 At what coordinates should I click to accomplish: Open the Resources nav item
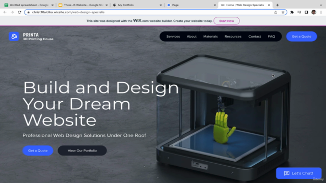tap(233, 36)
